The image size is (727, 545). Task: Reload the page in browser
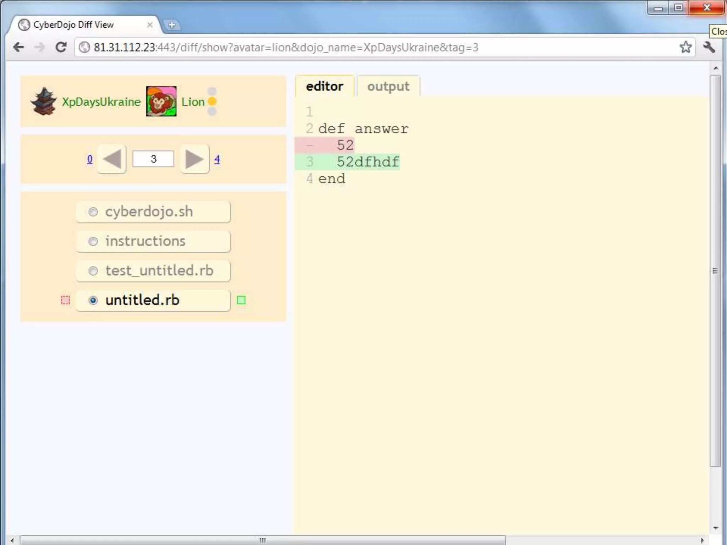(61, 47)
